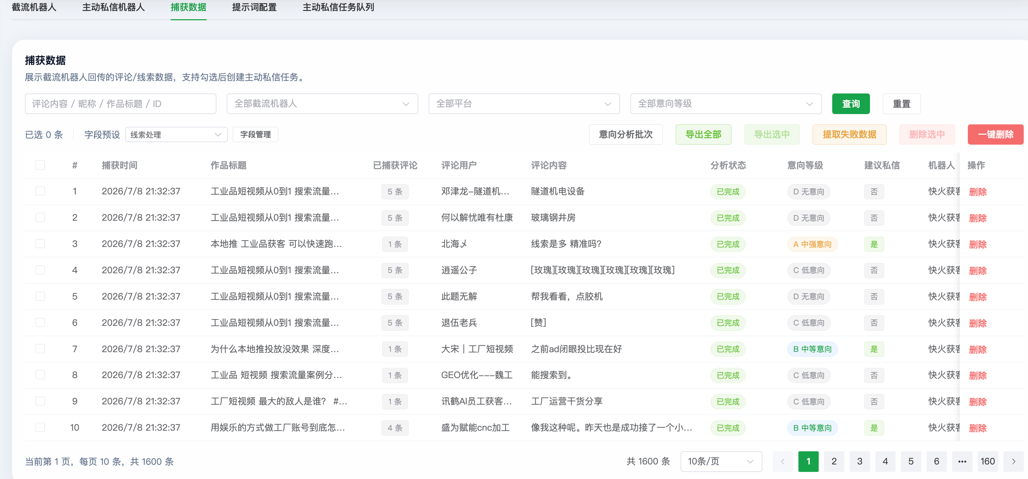1028x479 pixels.
Task: Click user GEO优化---魏工
Action: pos(477,375)
